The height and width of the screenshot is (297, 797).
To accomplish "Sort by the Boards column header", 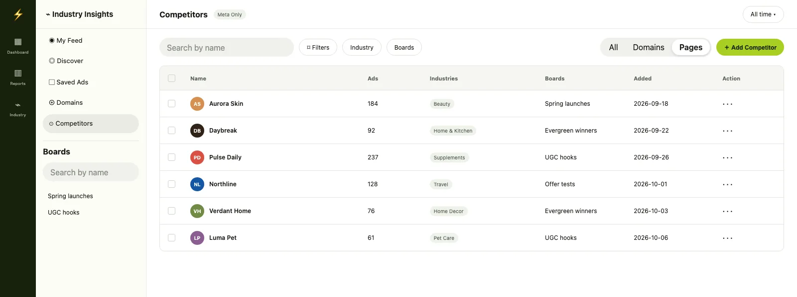I will [554, 78].
